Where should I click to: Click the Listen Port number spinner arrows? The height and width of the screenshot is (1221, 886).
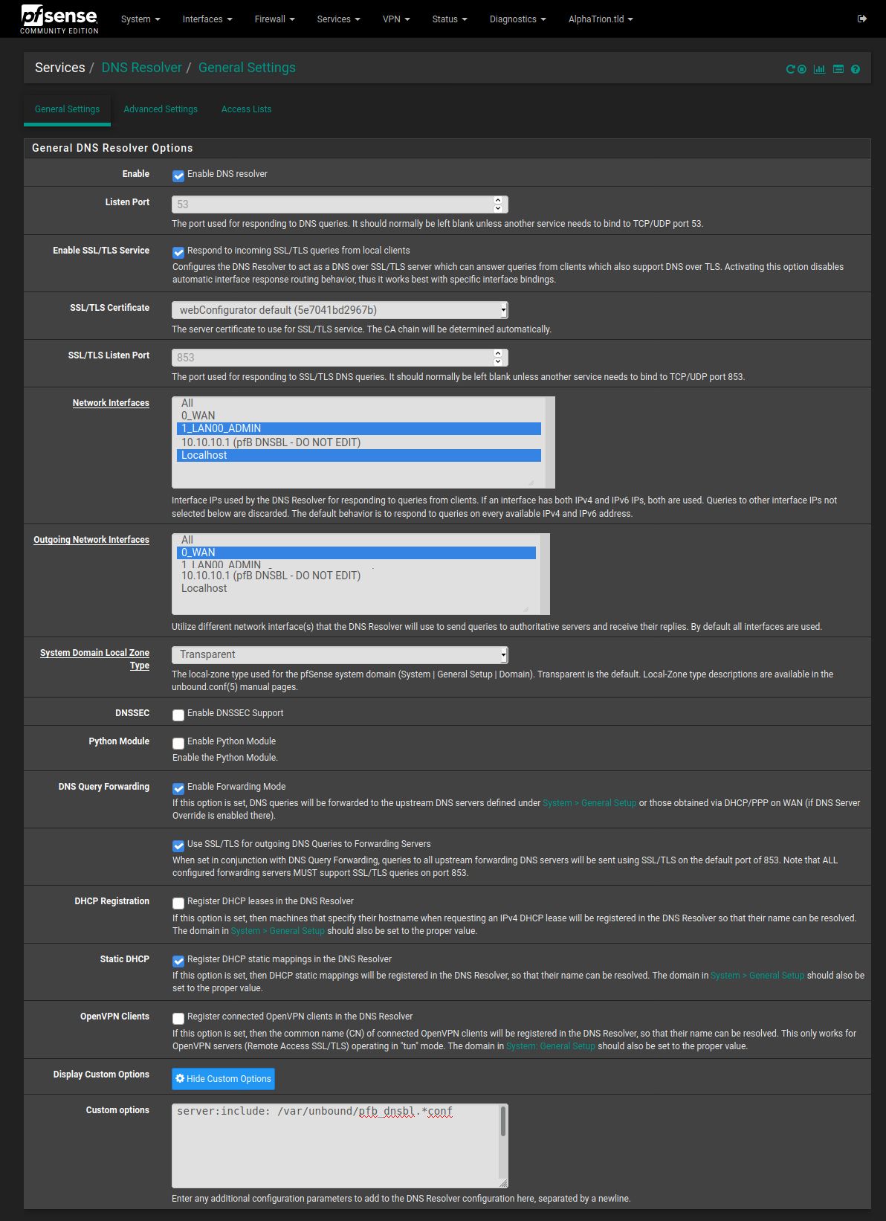498,204
